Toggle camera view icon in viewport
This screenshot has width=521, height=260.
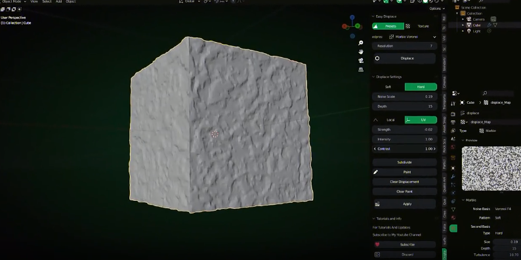coord(361,60)
